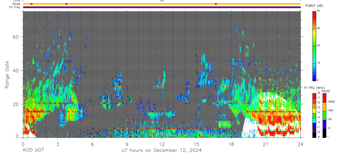The width and height of the screenshot is (338, 156).
Task: Click the TX FRQ (MHz) colour bar
Action: (x=314, y=115)
